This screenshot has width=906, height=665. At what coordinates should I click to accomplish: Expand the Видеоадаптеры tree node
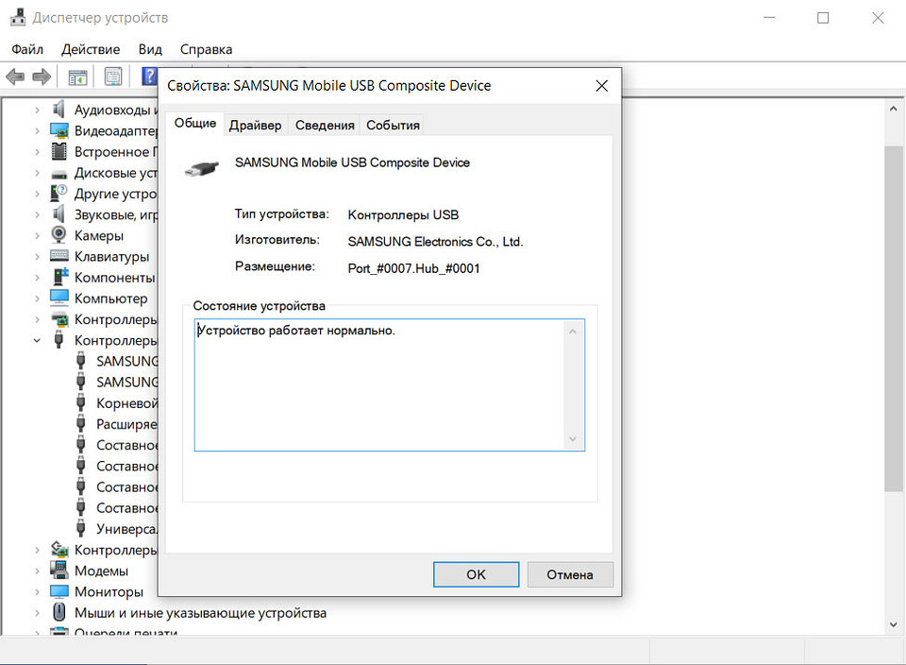(37, 130)
